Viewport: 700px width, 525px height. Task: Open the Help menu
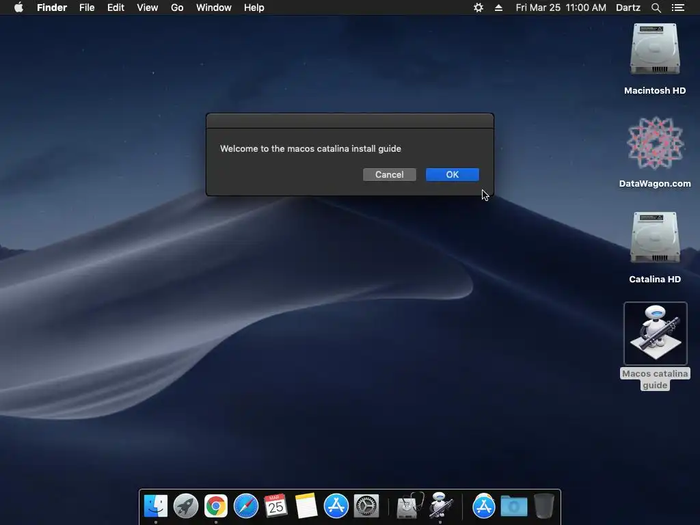254,8
